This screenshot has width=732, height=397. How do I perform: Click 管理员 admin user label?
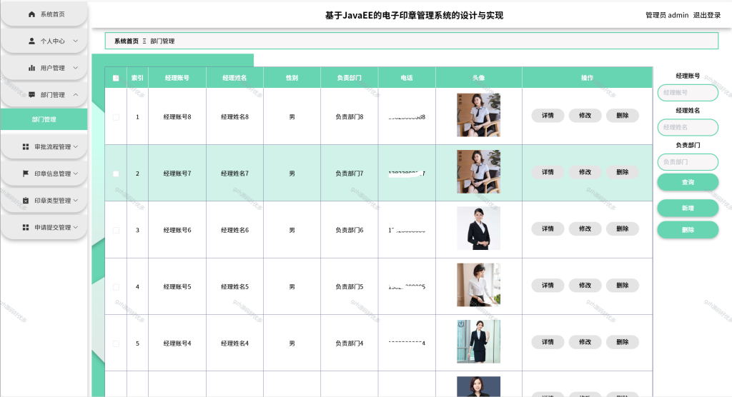667,16
